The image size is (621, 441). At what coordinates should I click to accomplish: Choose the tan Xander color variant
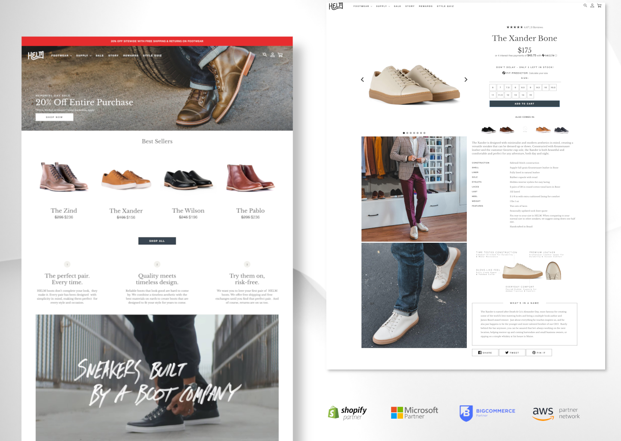point(543,130)
